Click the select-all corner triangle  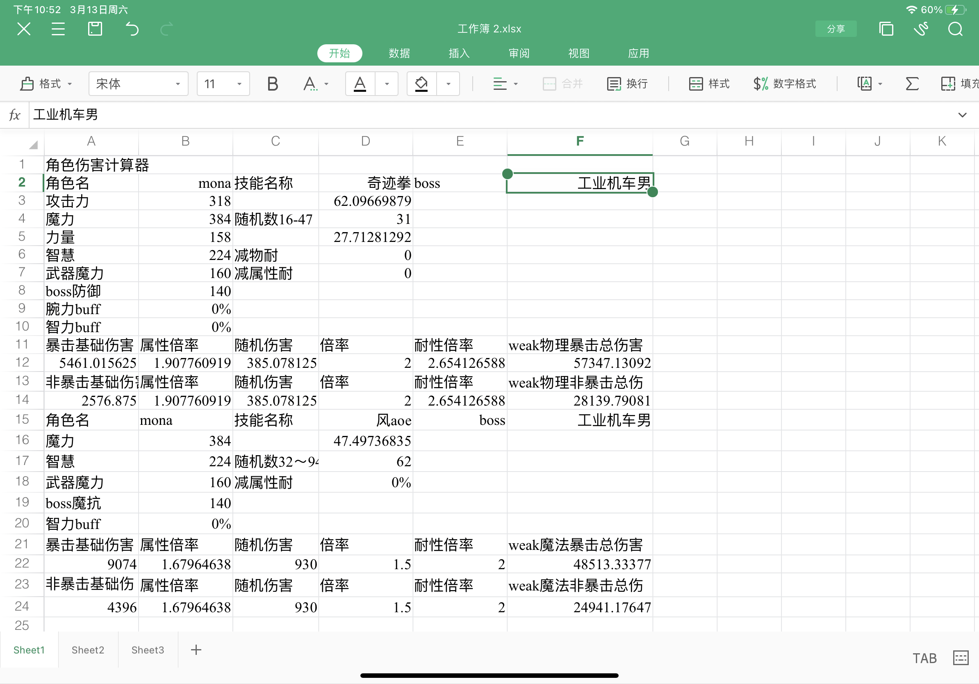pyautogui.click(x=33, y=145)
